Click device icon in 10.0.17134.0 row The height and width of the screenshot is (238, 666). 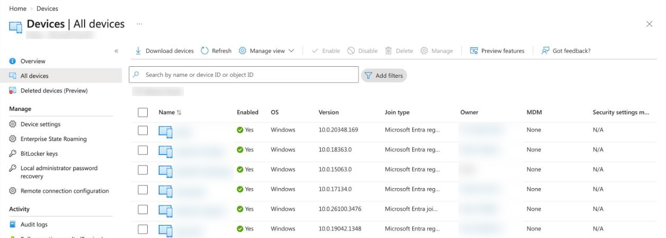click(166, 191)
